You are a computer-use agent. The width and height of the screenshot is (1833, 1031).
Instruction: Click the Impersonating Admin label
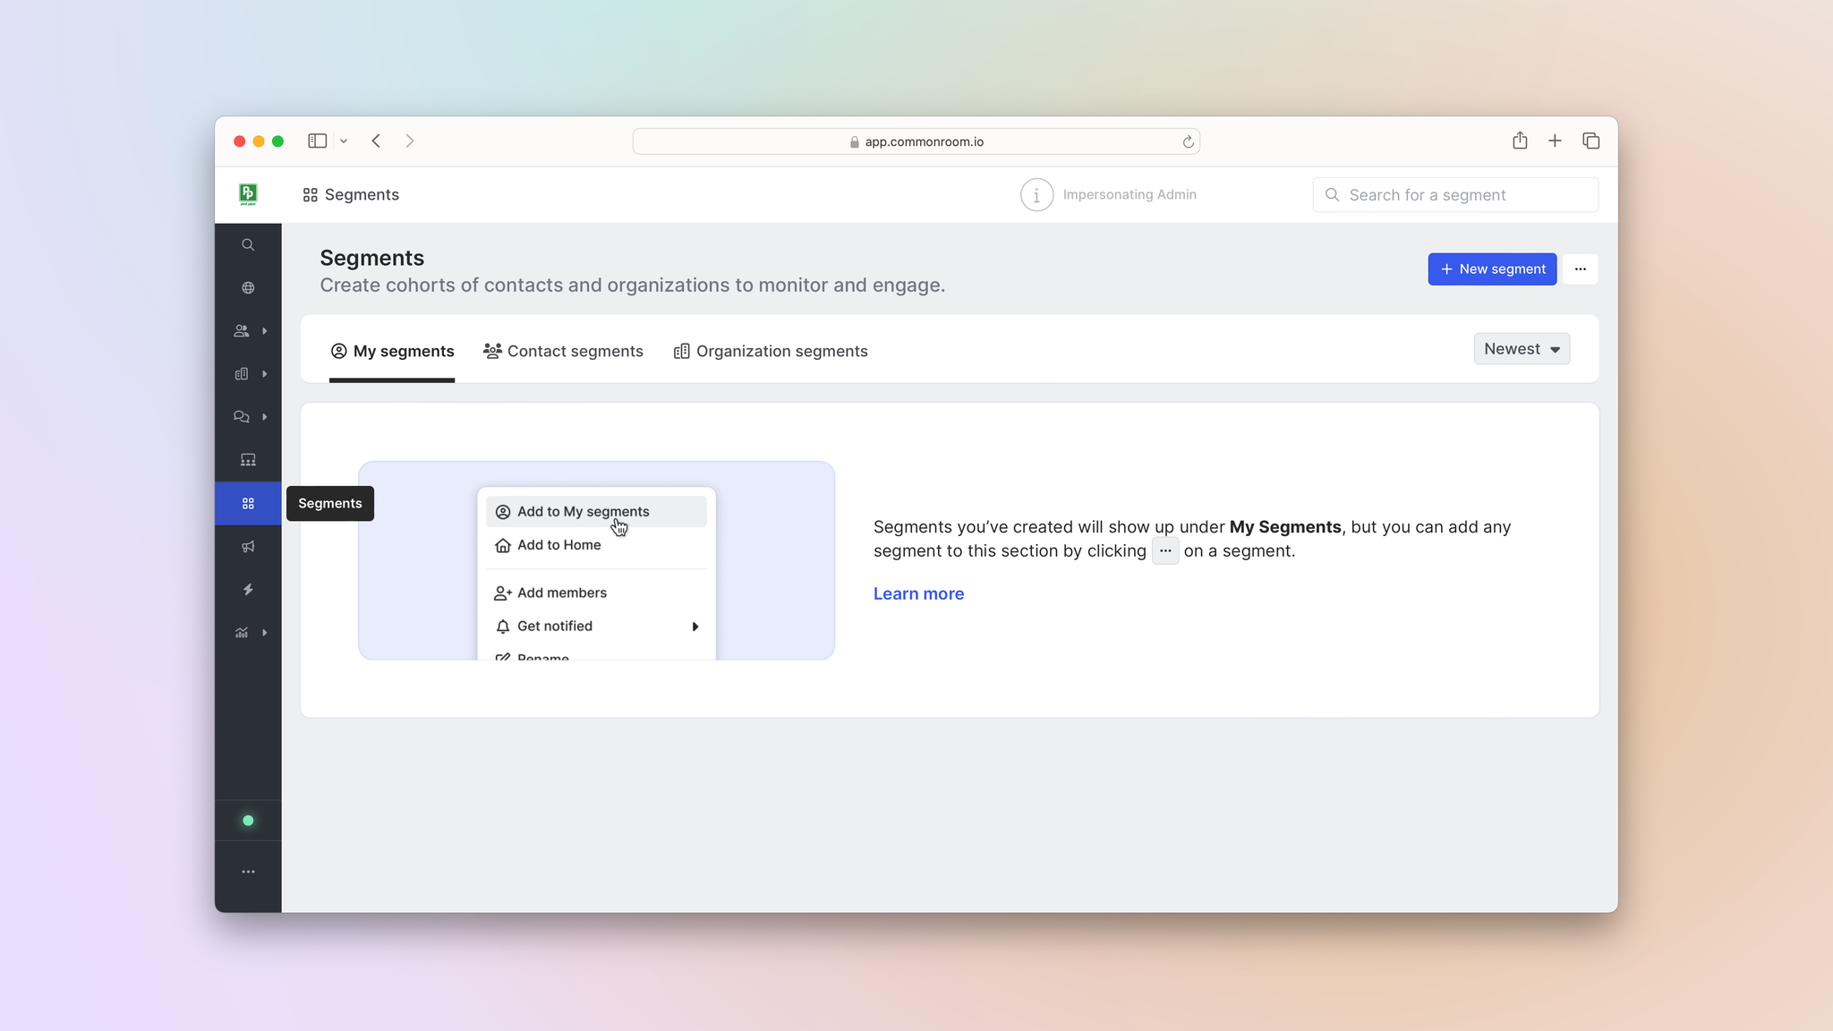pyautogui.click(x=1130, y=194)
